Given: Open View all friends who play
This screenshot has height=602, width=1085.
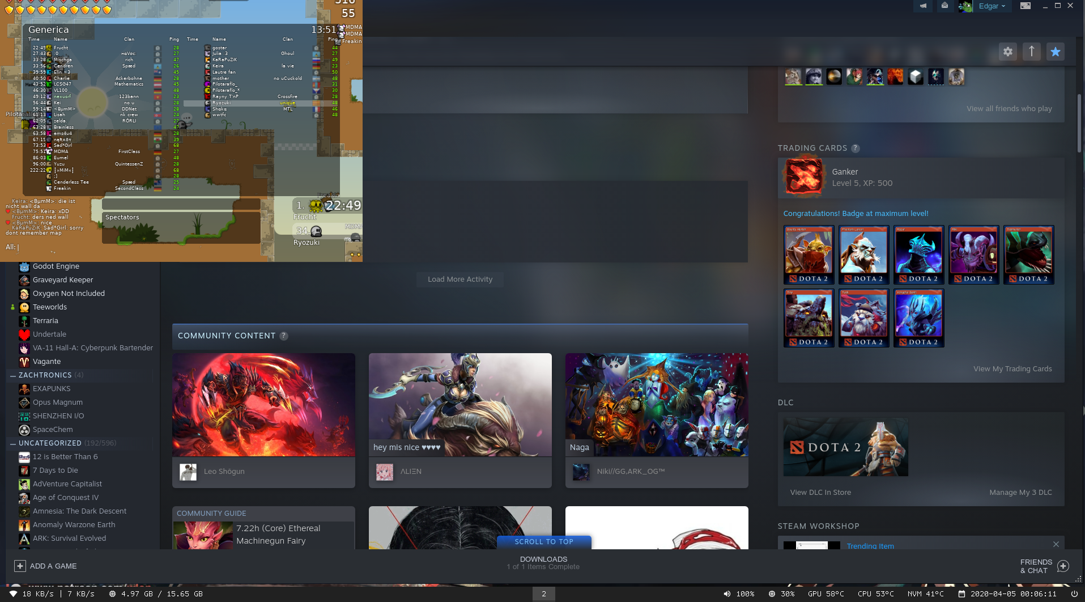Looking at the screenshot, I should pos(1009,109).
